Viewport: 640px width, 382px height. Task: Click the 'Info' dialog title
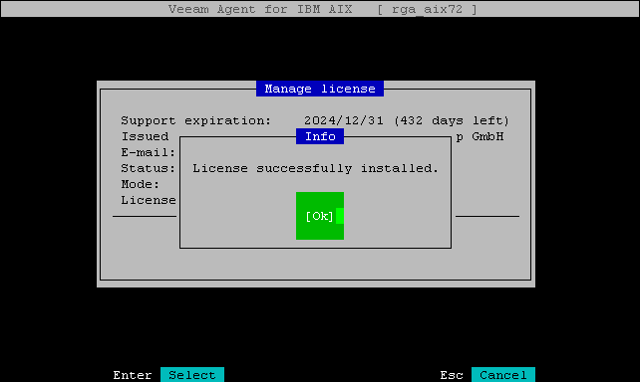320,136
